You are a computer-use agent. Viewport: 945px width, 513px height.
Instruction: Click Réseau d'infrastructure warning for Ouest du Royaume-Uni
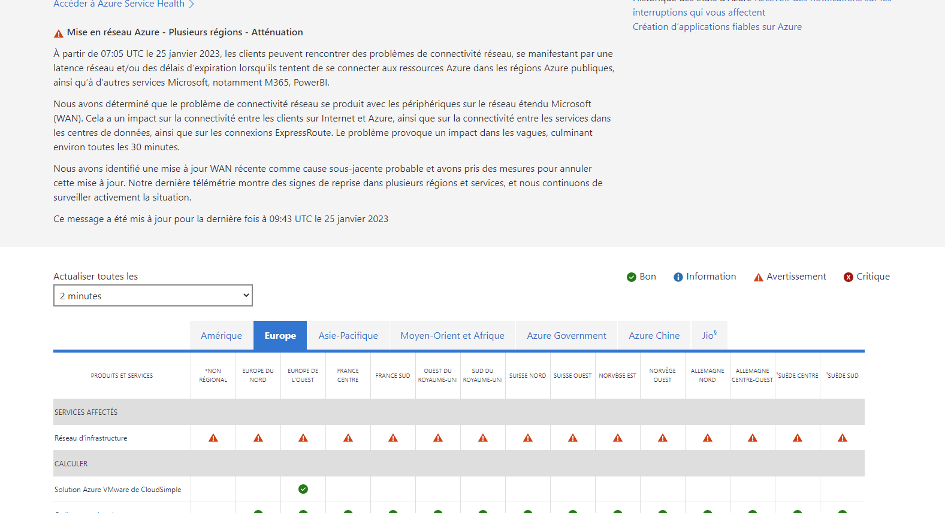(438, 438)
